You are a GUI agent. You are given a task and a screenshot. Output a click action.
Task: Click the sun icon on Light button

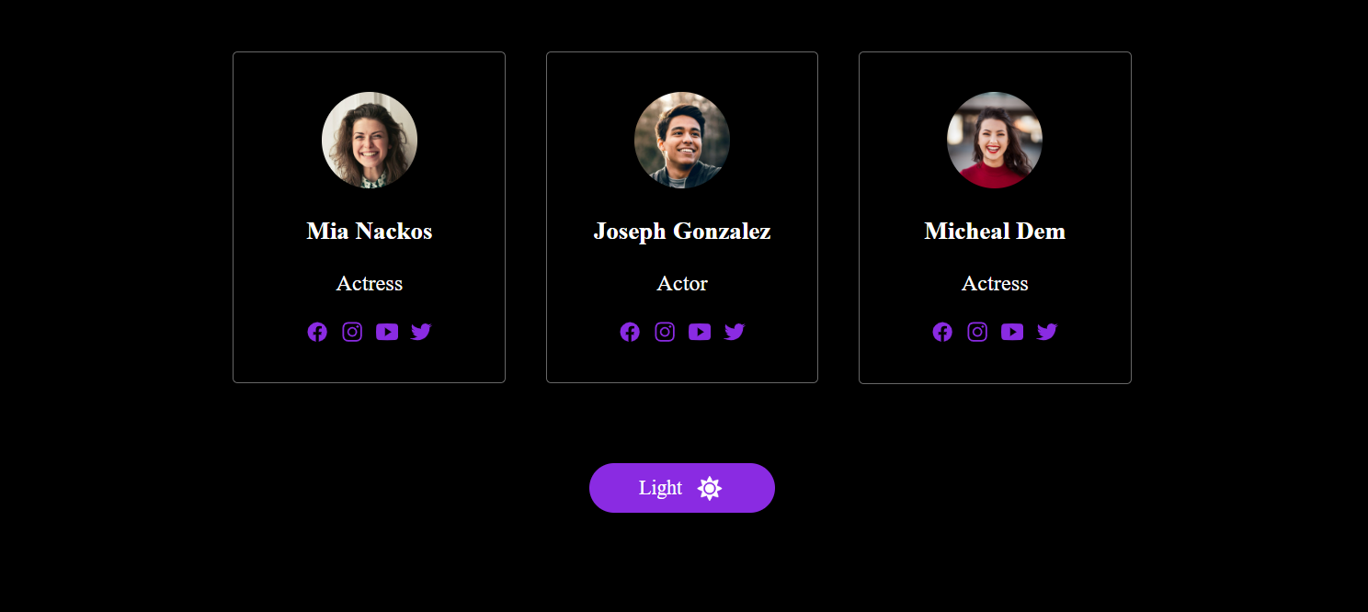tap(709, 488)
